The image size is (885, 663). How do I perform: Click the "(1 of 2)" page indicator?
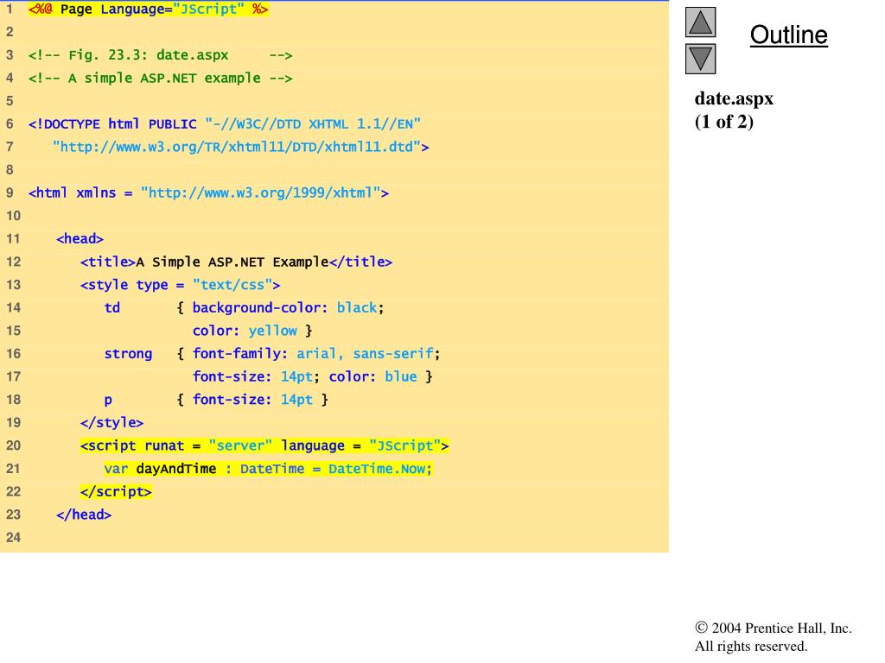pyautogui.click(x=724, y=122)
